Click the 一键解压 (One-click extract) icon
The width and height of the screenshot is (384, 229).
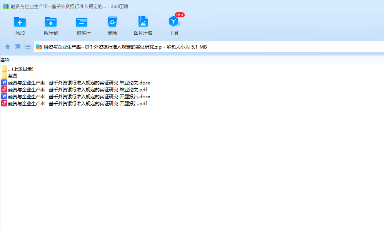click(x=82, y=22)
